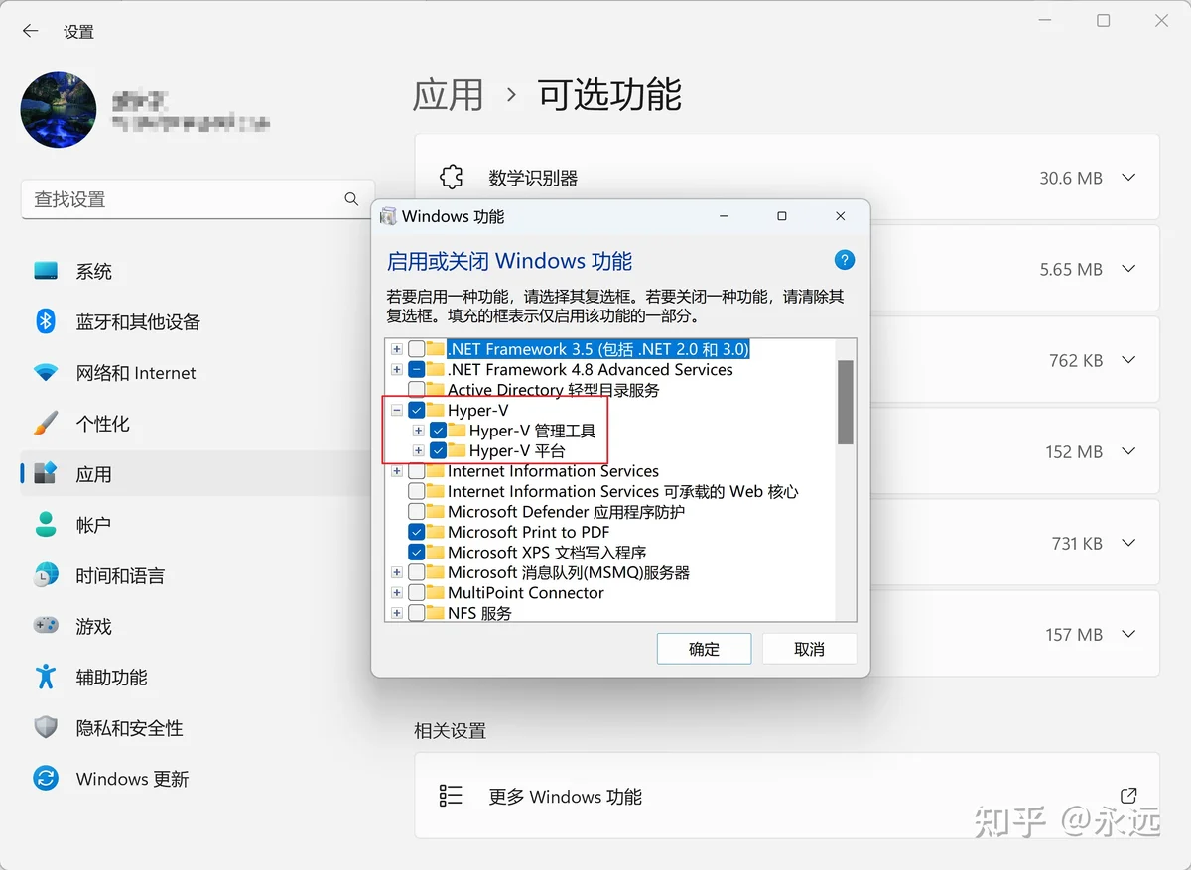
Task: Select the Internet Information Services row text
Action: pos(553,471)
